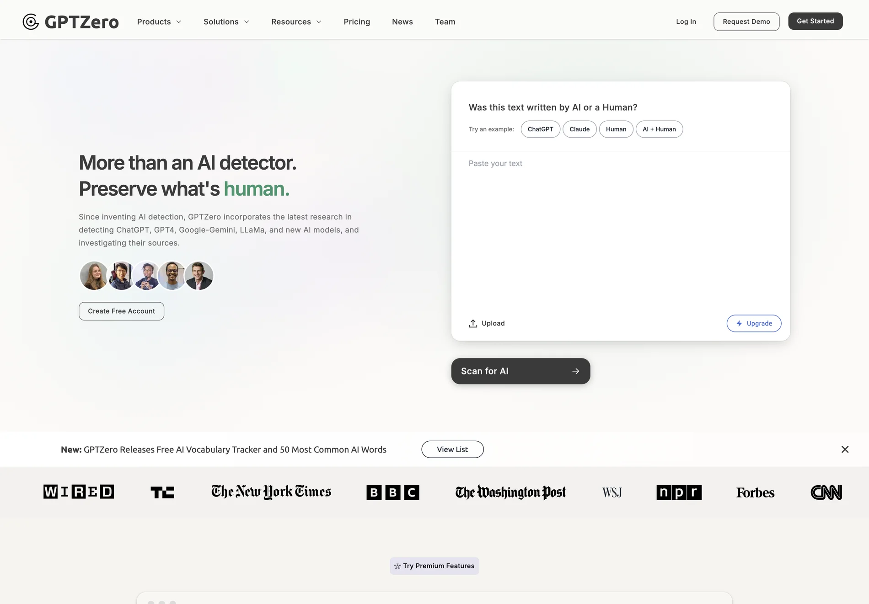The image size is (869, 604).
Task: Expand the Solutions dropdown menu
Action: pos(226,21)
